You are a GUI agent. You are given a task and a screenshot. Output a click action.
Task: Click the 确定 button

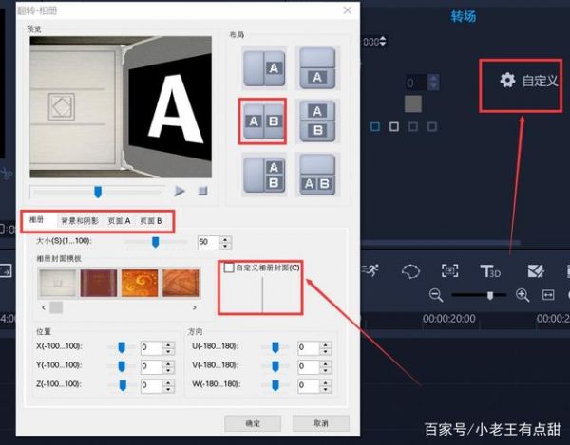point(252,422)
